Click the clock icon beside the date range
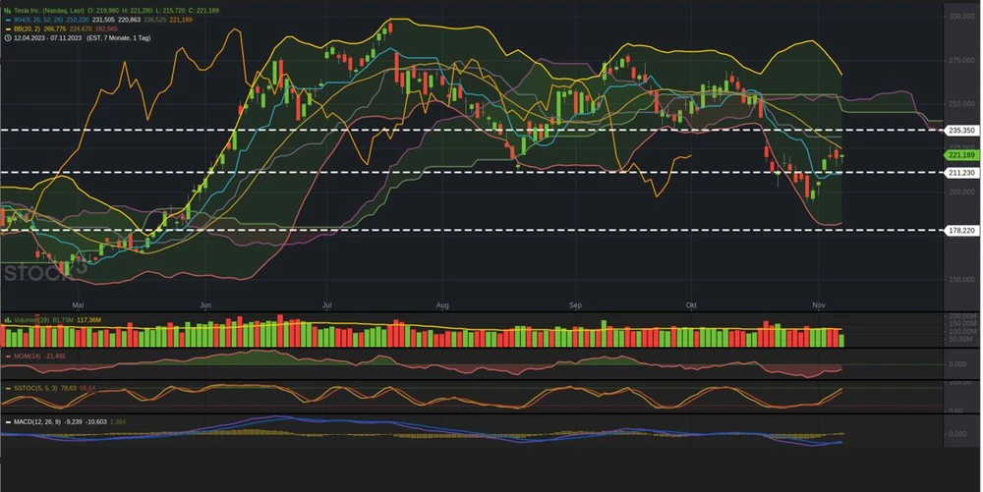 [8, 38]
